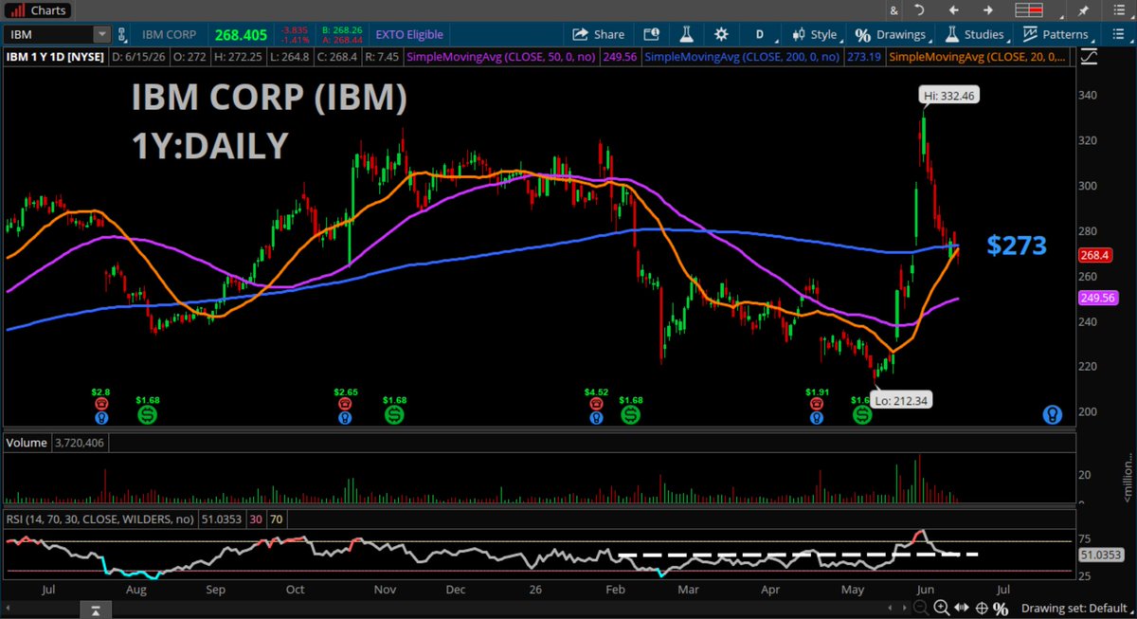The height and width of the screenshot is (619, 1137).
Task: Click the RSI 30 oversold value box
Action: [256, 519]
